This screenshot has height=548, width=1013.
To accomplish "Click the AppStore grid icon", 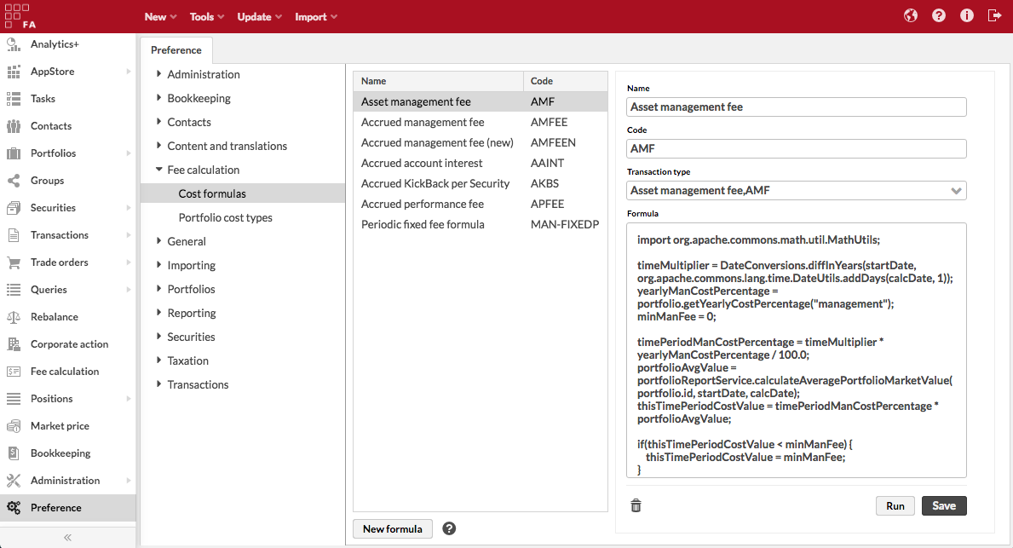I will pyautogui.click(x=14, y=72).
